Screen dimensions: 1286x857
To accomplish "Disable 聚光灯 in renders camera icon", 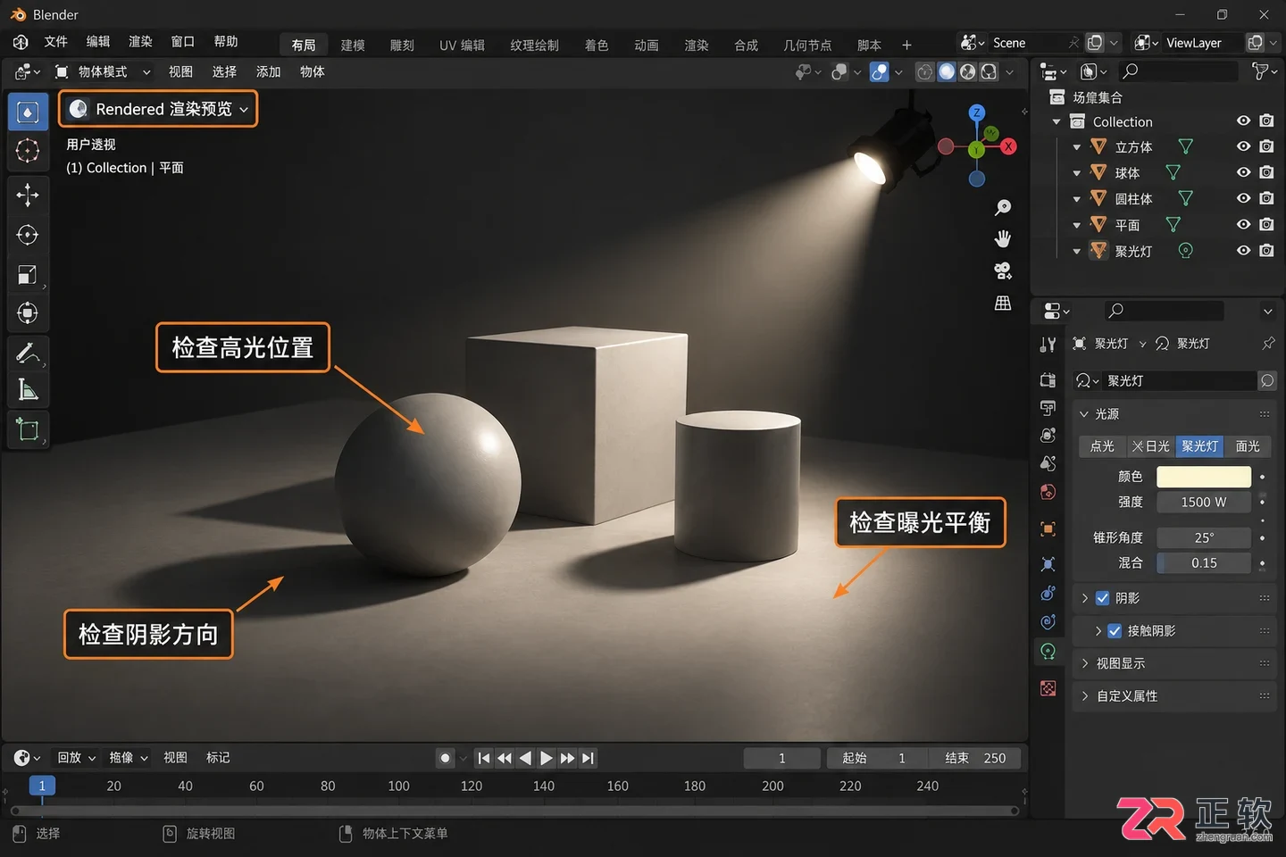I will click(1266, 251).
